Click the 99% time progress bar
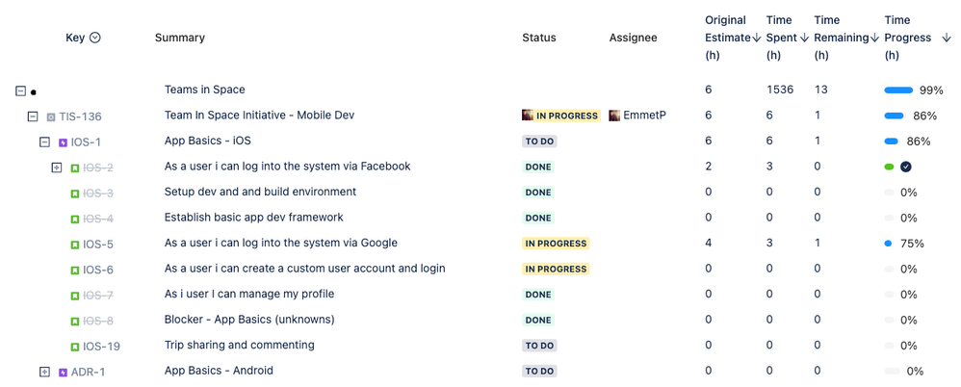 coord(898,90)
